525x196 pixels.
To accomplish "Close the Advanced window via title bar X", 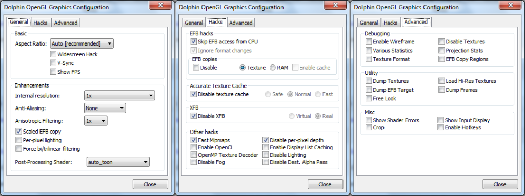I will (511, 5).
